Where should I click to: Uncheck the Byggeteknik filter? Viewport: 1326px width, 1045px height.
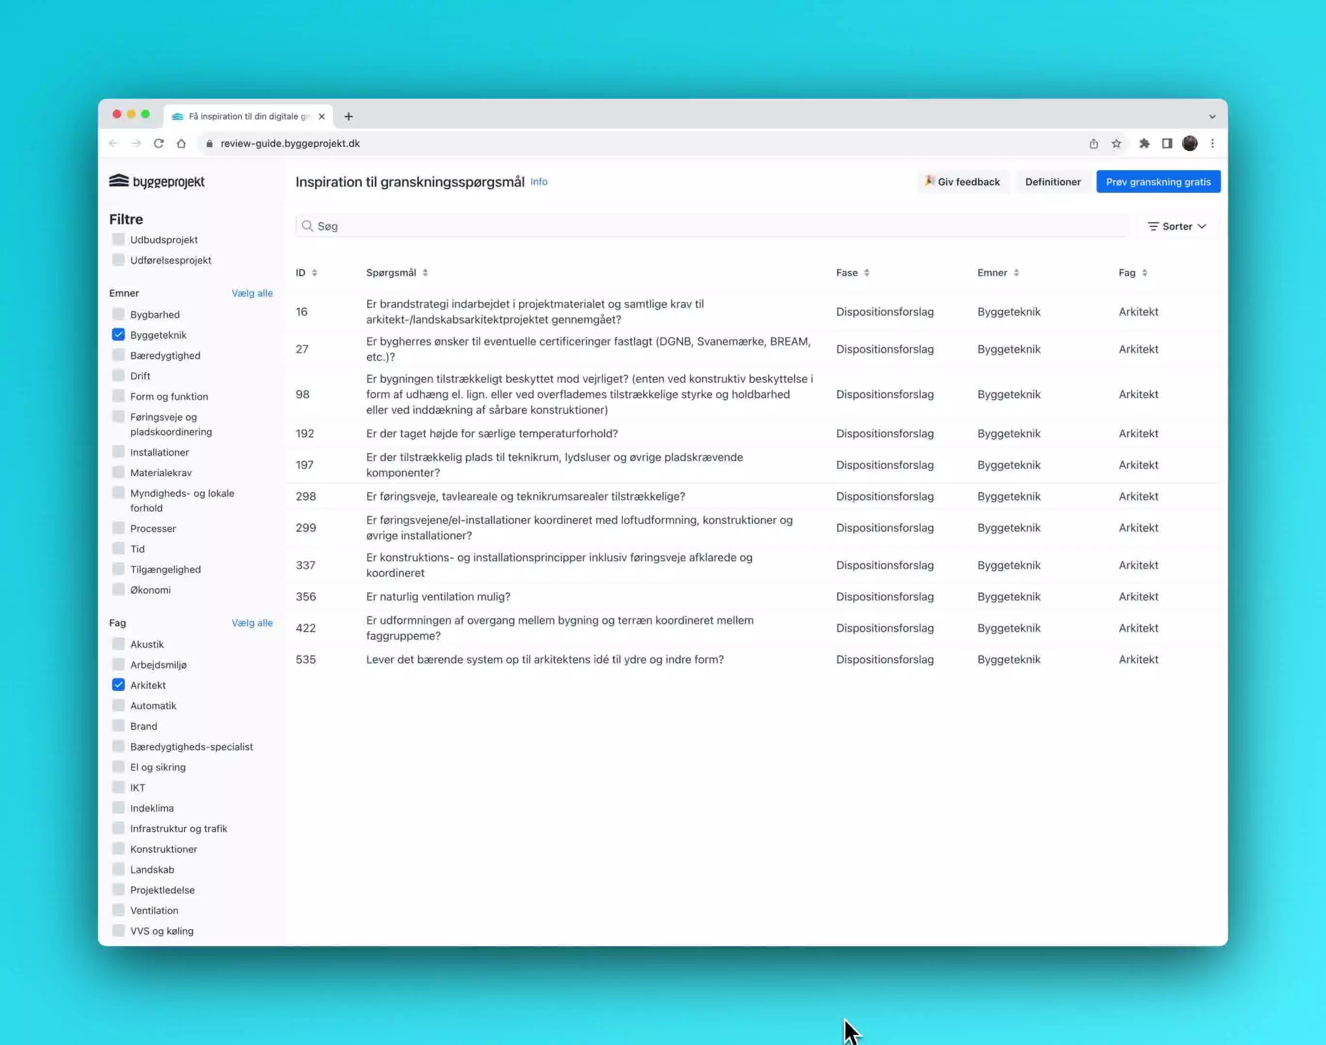(x=118, y=335)
